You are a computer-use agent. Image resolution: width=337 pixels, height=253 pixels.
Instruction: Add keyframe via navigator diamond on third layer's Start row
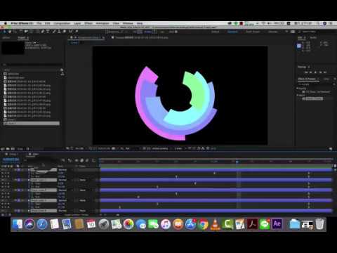coord(6,194)
